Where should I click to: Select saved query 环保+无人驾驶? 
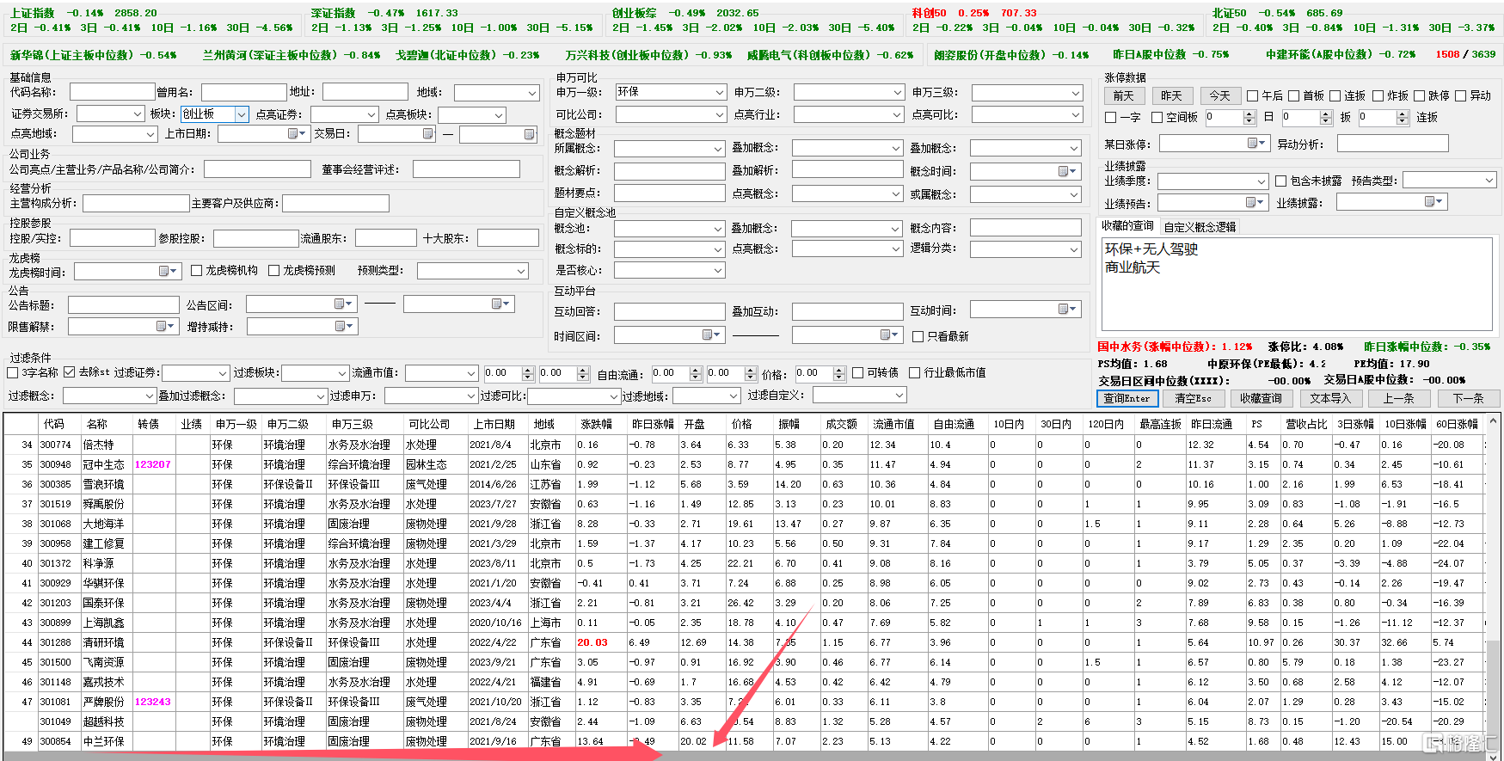pyautogui.click(x=1151, y=249)
